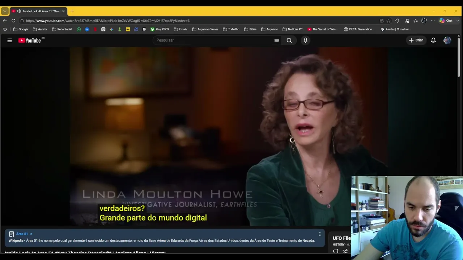This screenshot has height=260, width=463.
Task: Expand the Chat dropdown arrow
Action: coord(457,21)
